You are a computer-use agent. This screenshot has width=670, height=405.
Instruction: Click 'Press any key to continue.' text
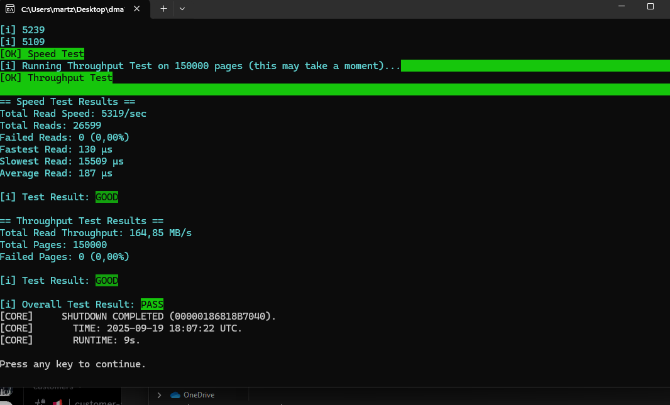pos(73,364)
